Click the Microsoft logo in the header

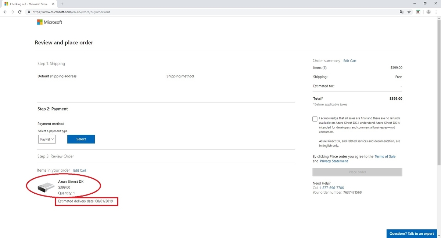[50, 22]
